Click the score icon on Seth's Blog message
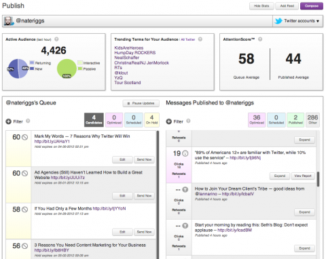 (x=185, y=226)
